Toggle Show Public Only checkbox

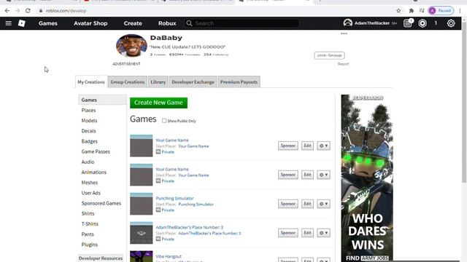point(164,121)
